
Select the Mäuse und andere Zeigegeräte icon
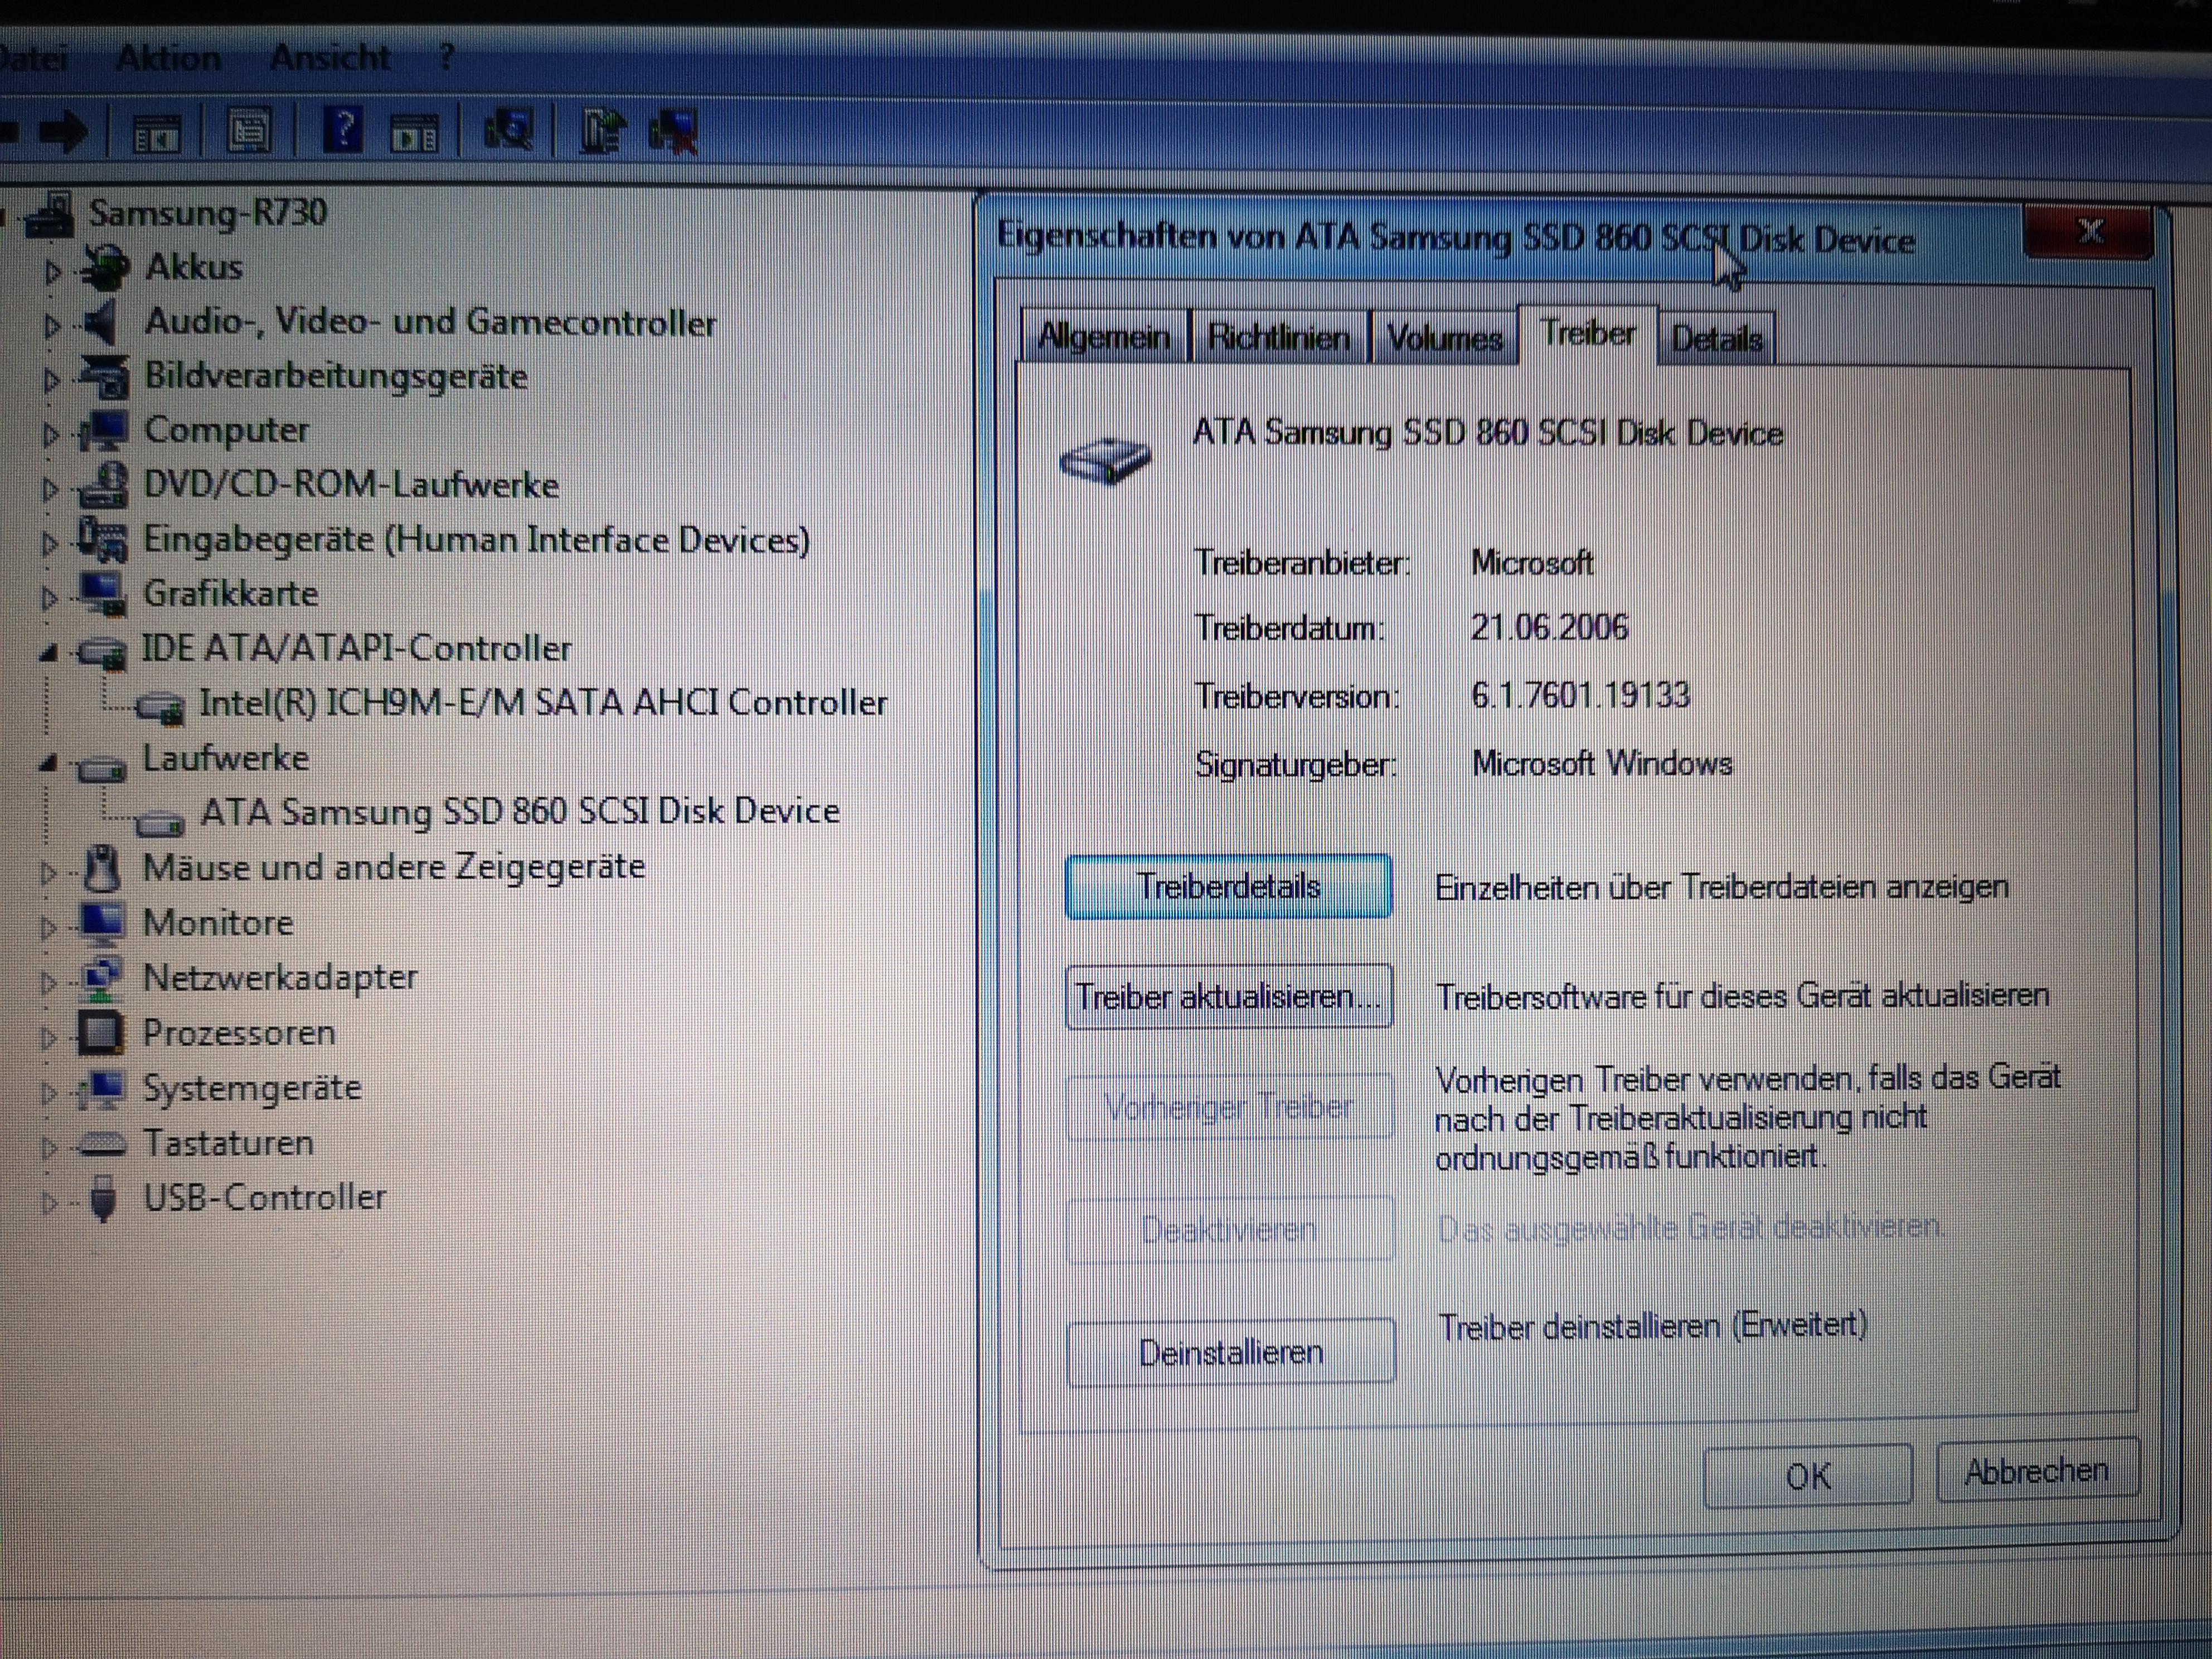[x=102, y=868]
